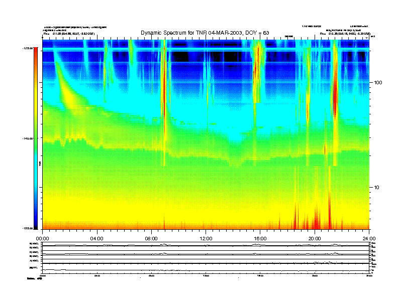This screenshot has height=307, width=398.
Task: Click the 24:00 time axis label
Action: 369,239
